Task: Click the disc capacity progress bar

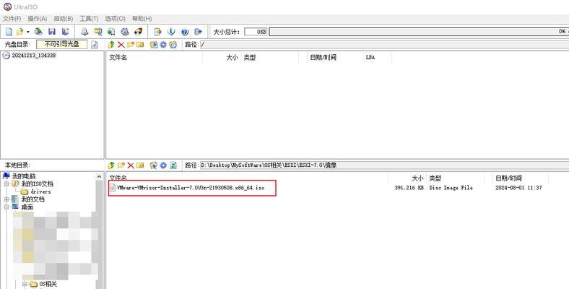Action: pos(419,32)
